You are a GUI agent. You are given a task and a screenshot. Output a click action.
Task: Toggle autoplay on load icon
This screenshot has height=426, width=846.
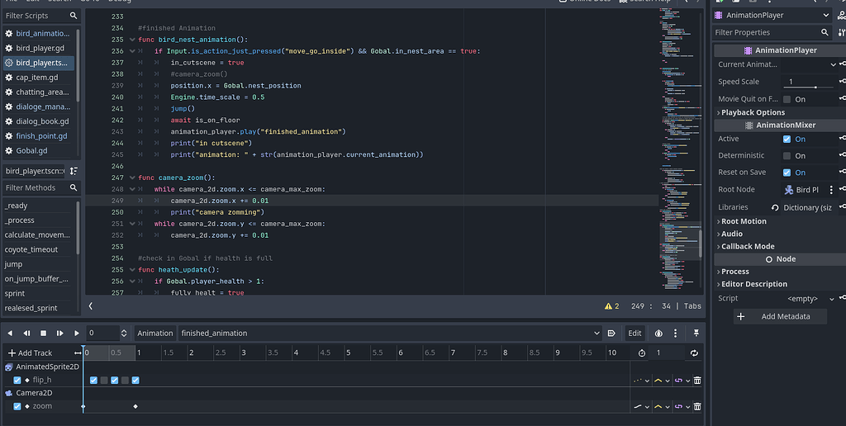(611, 334)
